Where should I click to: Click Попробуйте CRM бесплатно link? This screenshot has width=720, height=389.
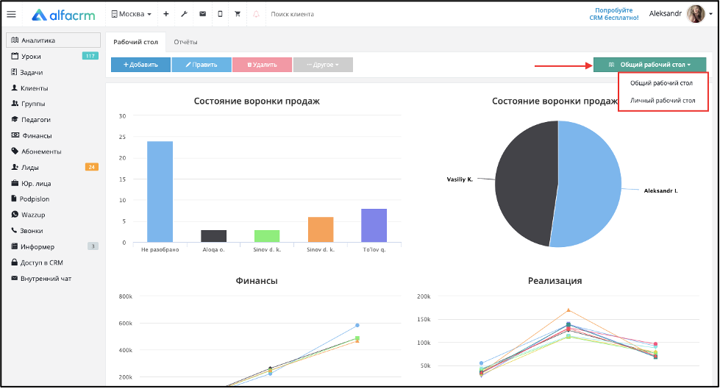coord(614,14)
